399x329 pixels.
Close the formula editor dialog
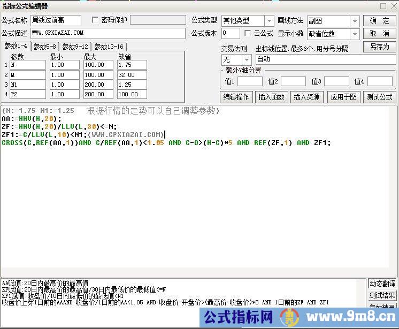point(393,6)
